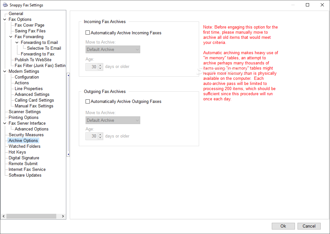
Task: Select Fax Forwarding tree item
Action: click(x=29, y=37)
